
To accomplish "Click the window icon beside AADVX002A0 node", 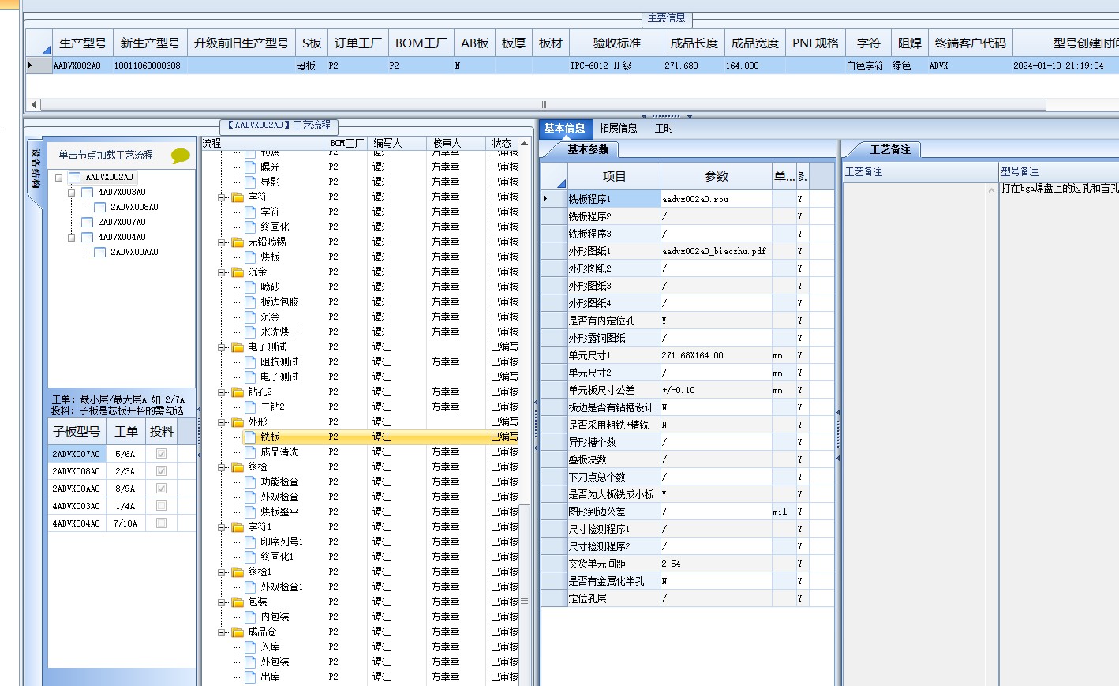I will tap(75, 178).
